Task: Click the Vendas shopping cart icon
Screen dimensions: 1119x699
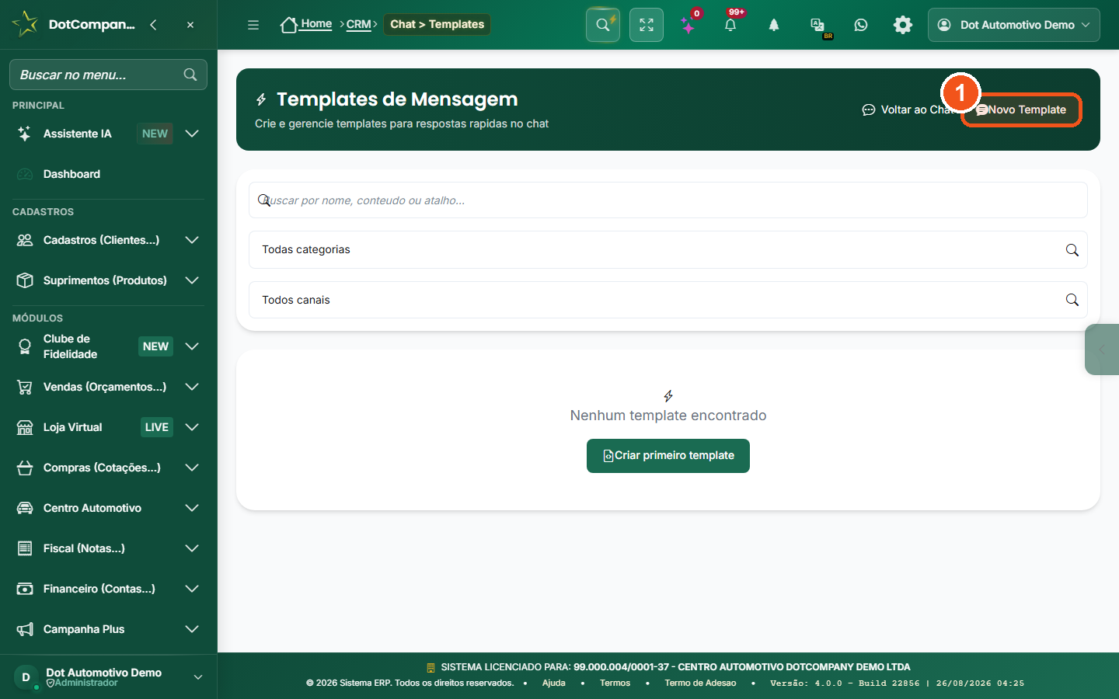Action: pos(25,387)
